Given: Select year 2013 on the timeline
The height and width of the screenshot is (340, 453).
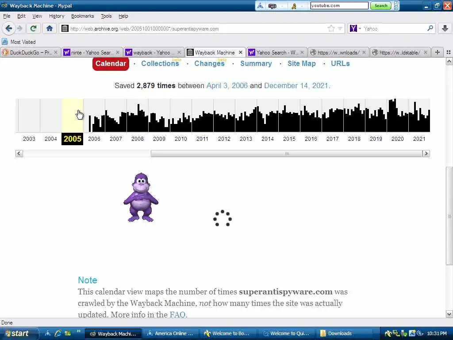Looking at the screenshot, I should (246, 139).
